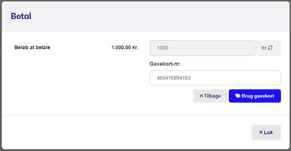
Task: Apply gift card with Brug gavekort
Action: (x=255, y=96)
